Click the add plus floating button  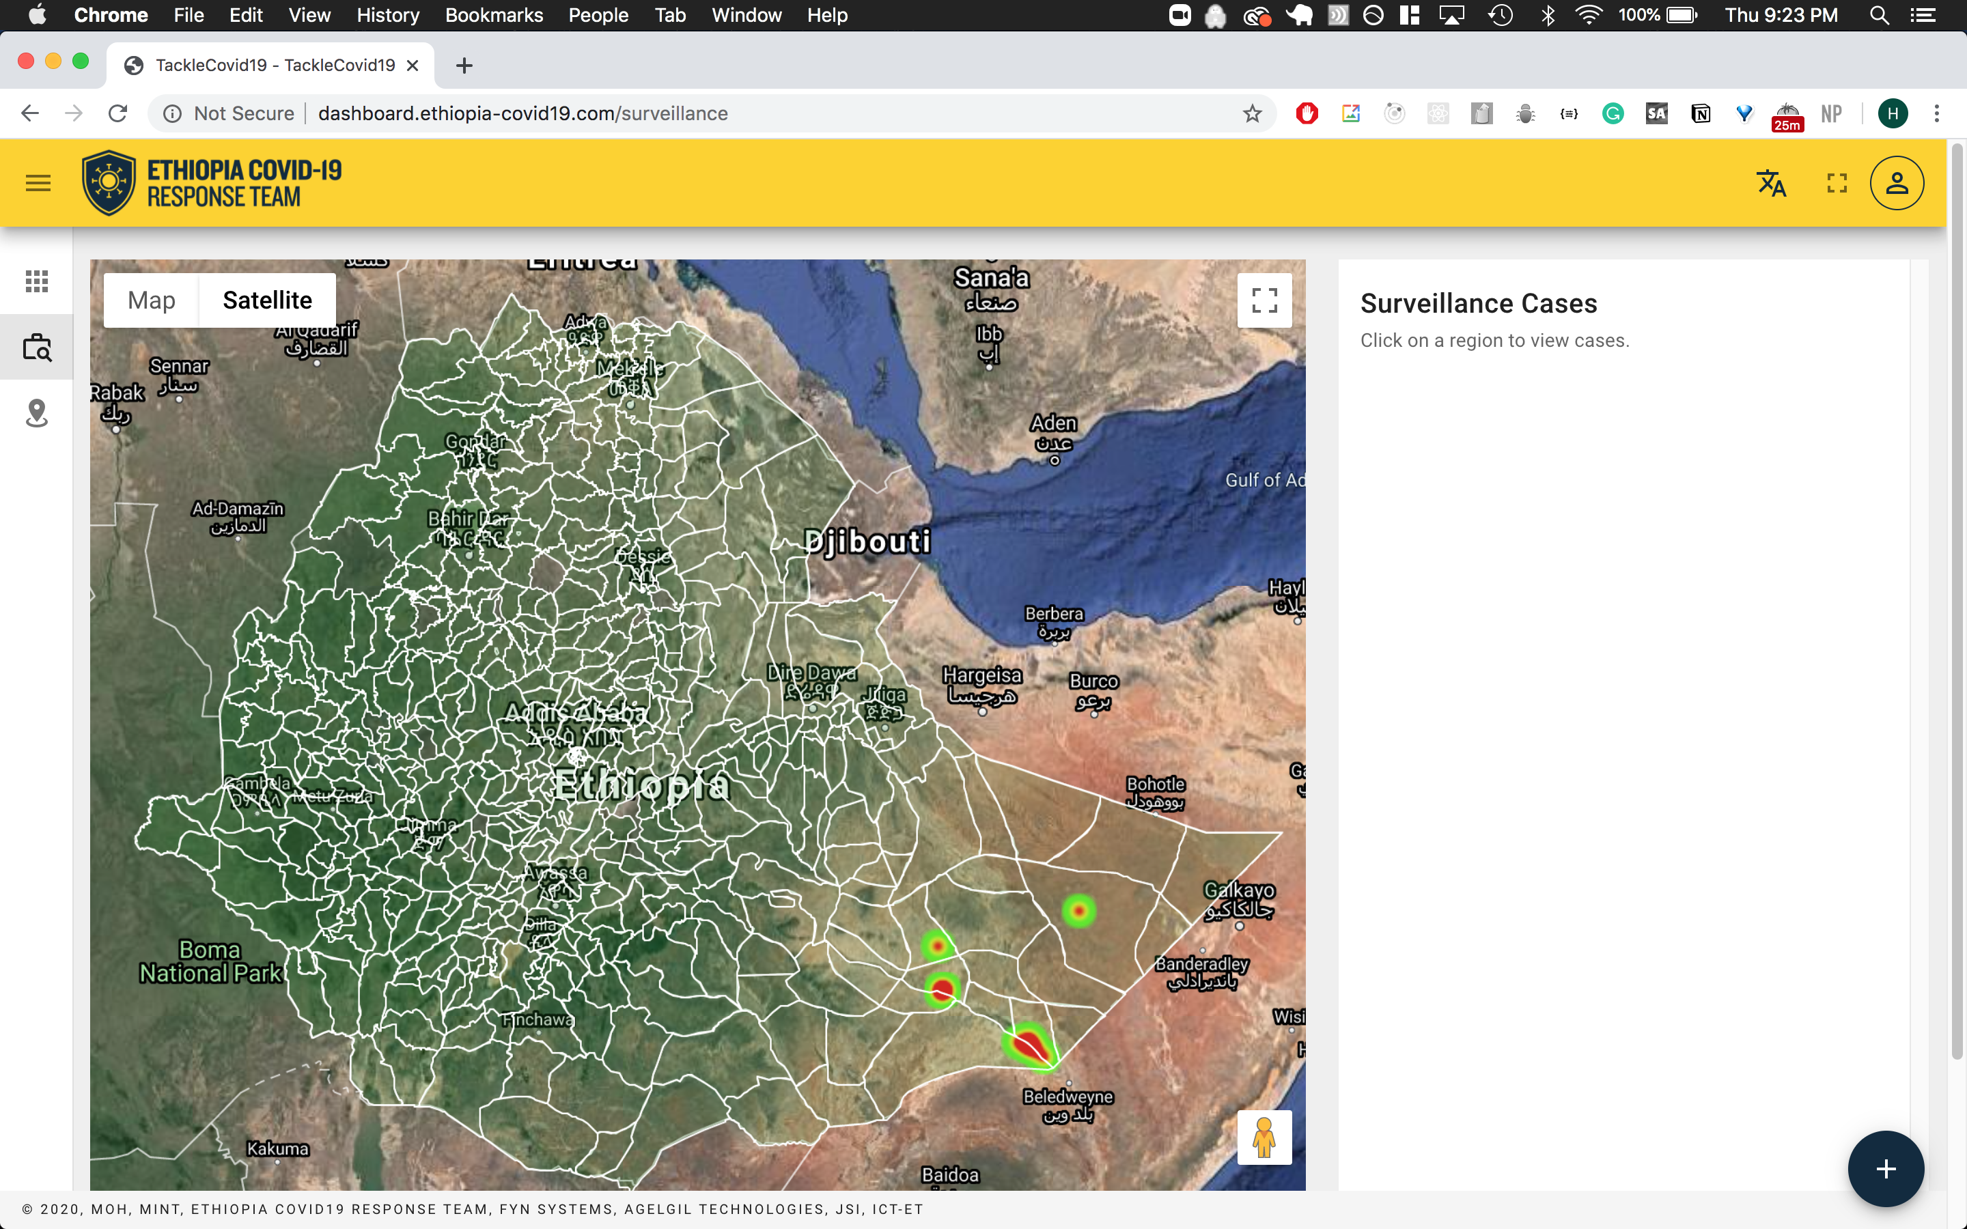tap(1886, 1169)
